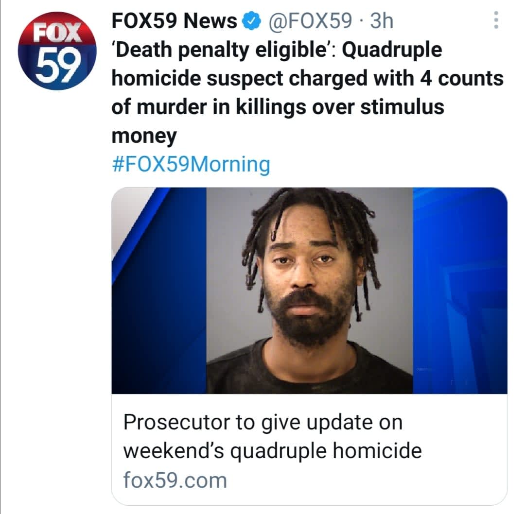
Task: Select the word 'money' ending the tweet
Action: coord(144,136)
